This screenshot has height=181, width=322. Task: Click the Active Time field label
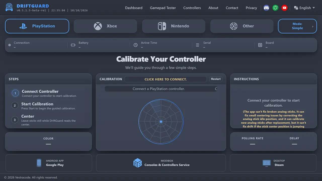(149, 43)
